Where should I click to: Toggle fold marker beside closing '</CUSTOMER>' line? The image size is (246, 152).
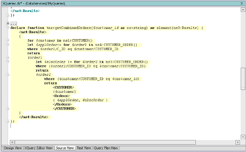[x=8, y=109]
